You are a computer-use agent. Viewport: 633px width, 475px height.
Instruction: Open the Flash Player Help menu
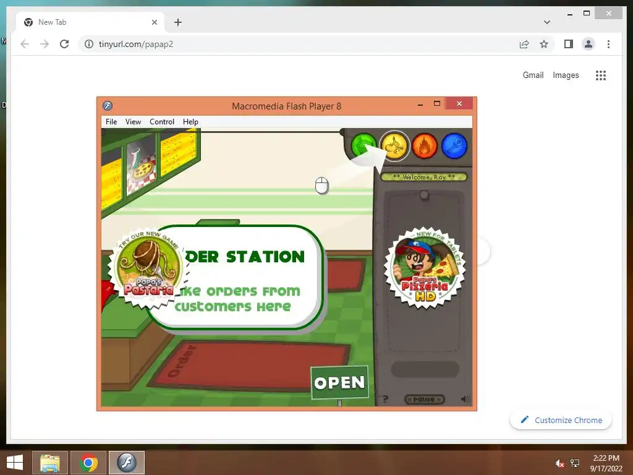190,122
